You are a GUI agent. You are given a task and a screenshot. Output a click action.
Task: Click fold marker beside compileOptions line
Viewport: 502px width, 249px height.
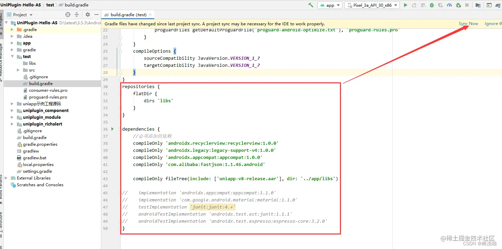click(x=120, y=51)
